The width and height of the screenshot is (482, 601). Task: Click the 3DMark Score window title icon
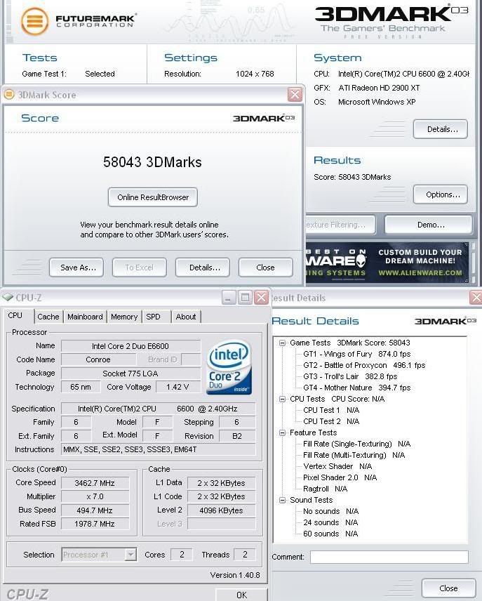click(x=9, y=94)
